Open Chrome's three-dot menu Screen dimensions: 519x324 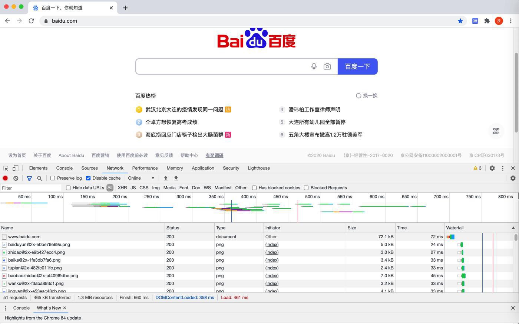pos(510,21)
